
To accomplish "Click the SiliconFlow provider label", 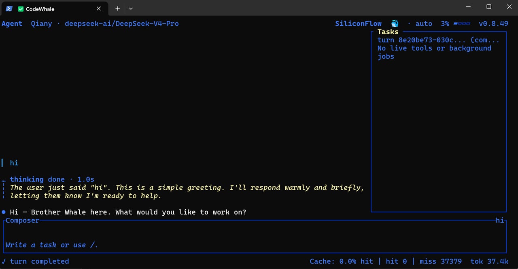I will click(359, 23).
